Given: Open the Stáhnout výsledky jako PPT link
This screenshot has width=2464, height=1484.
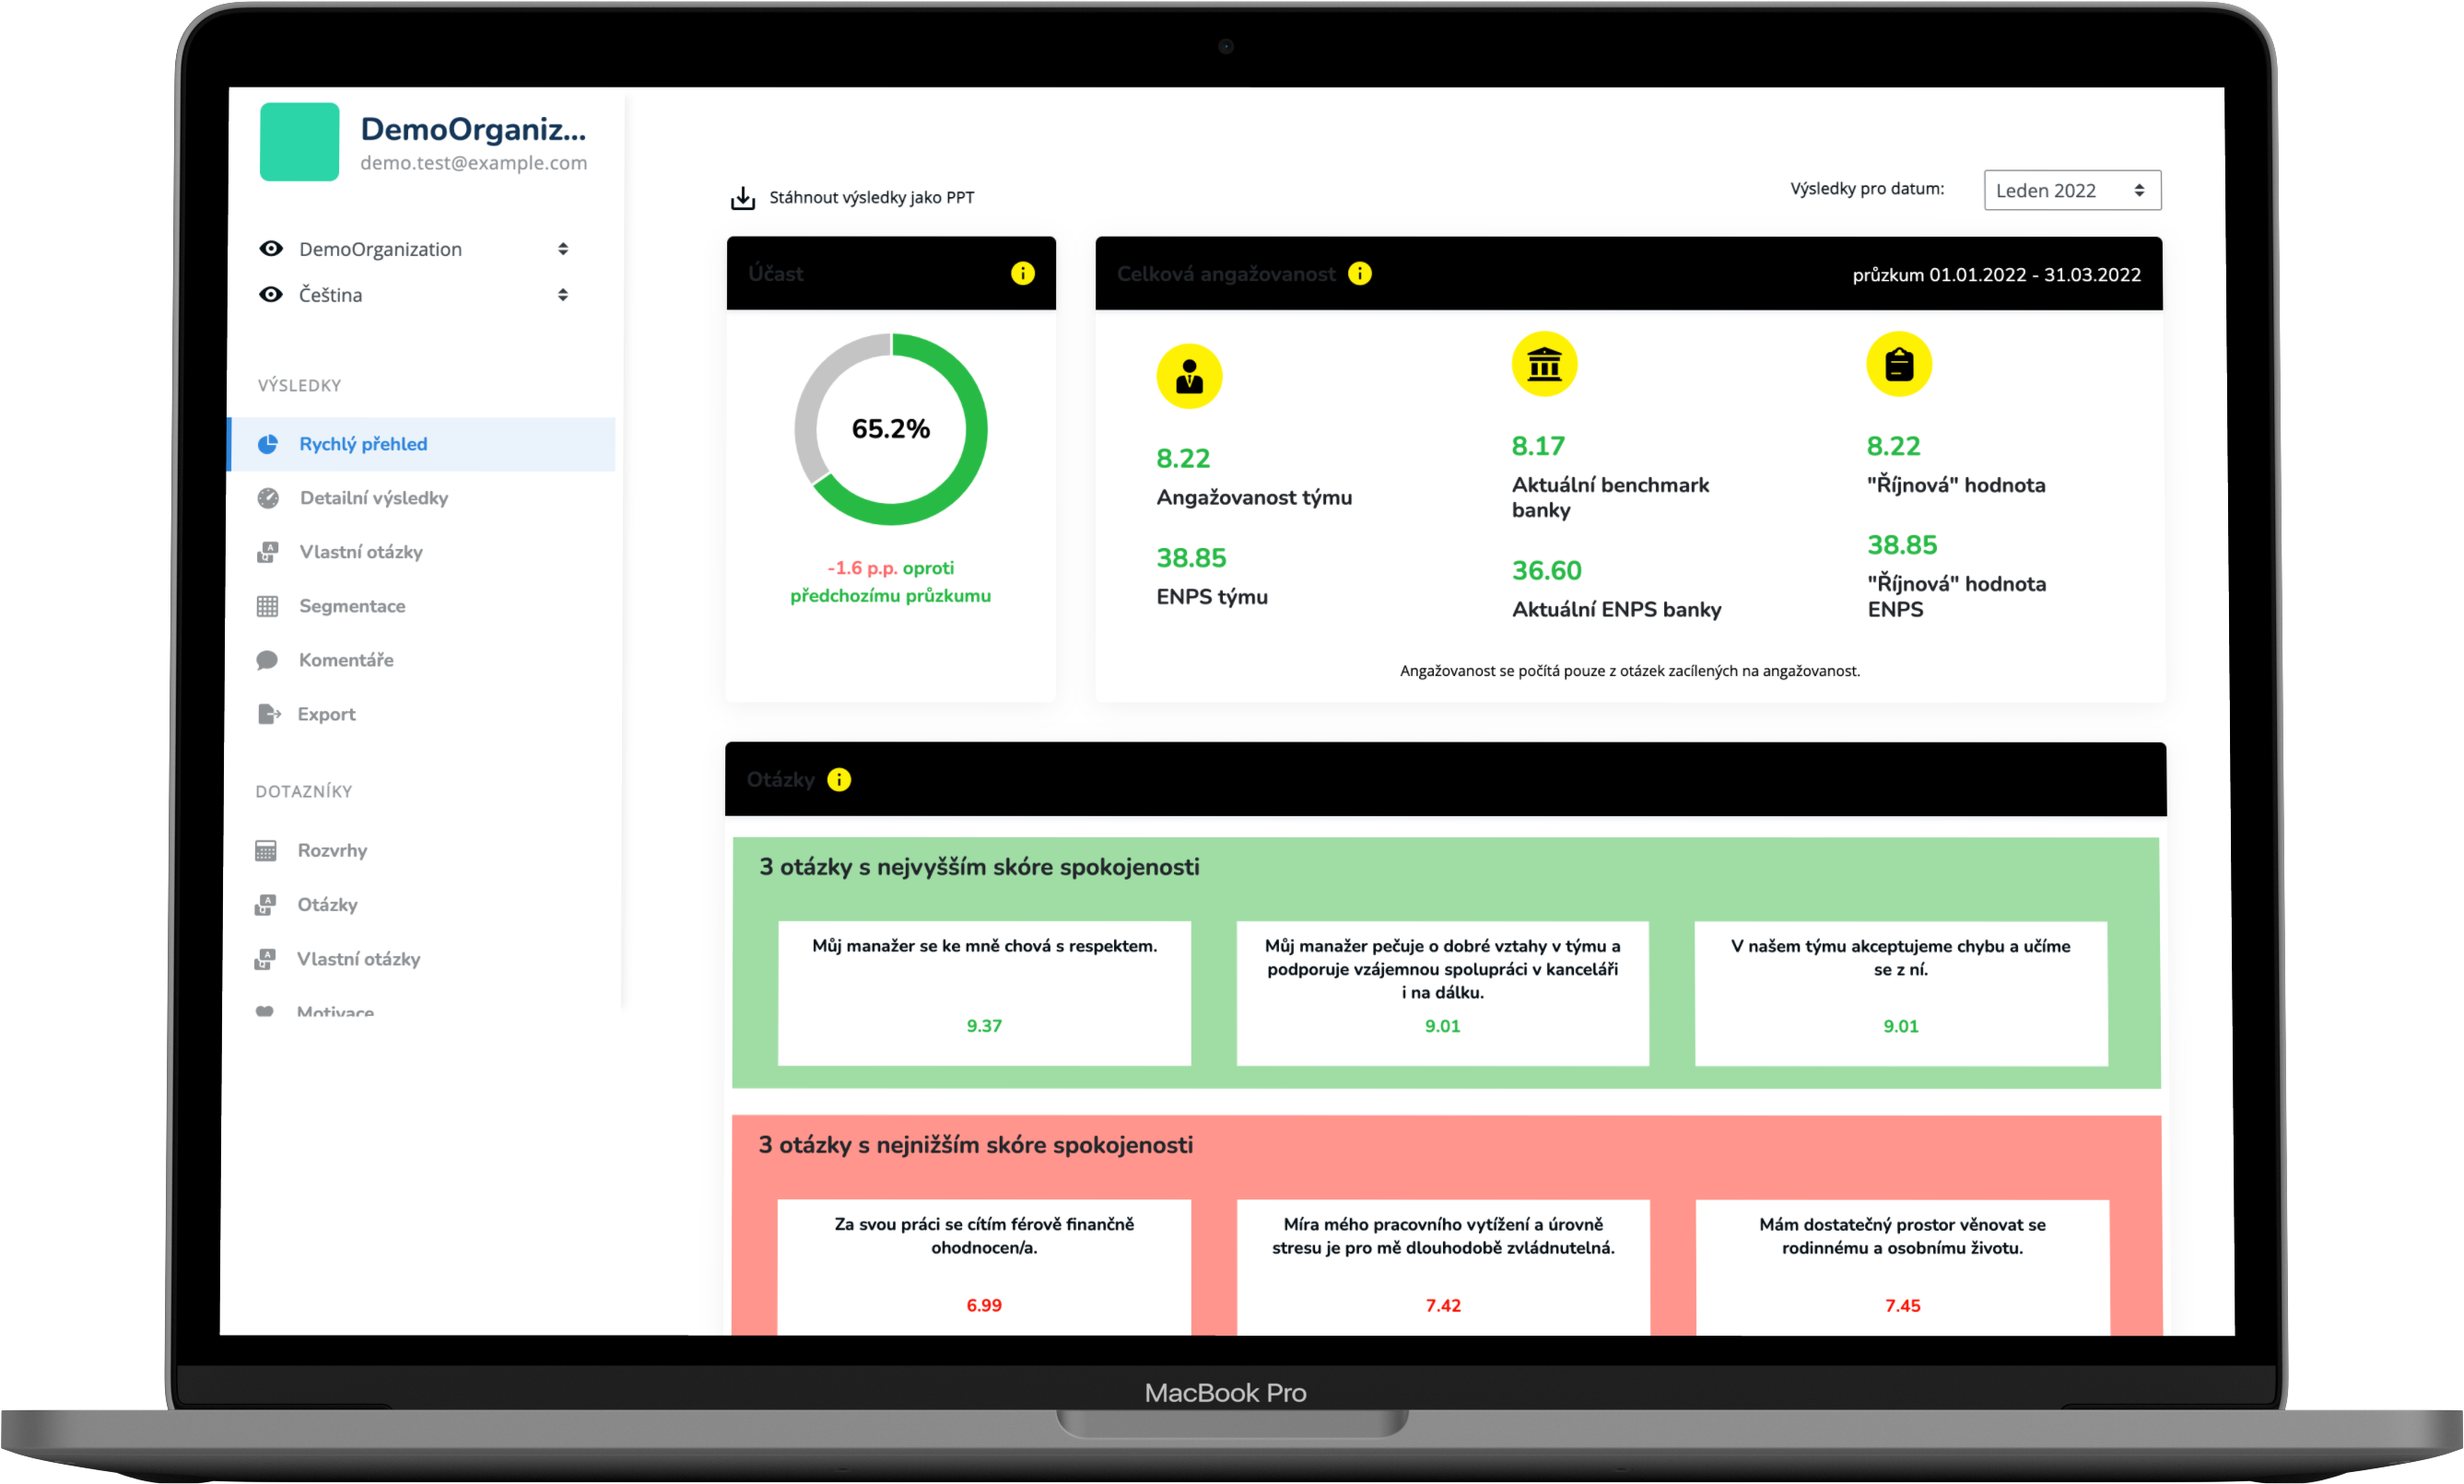Looking at the screenshot, I should 871,198.
